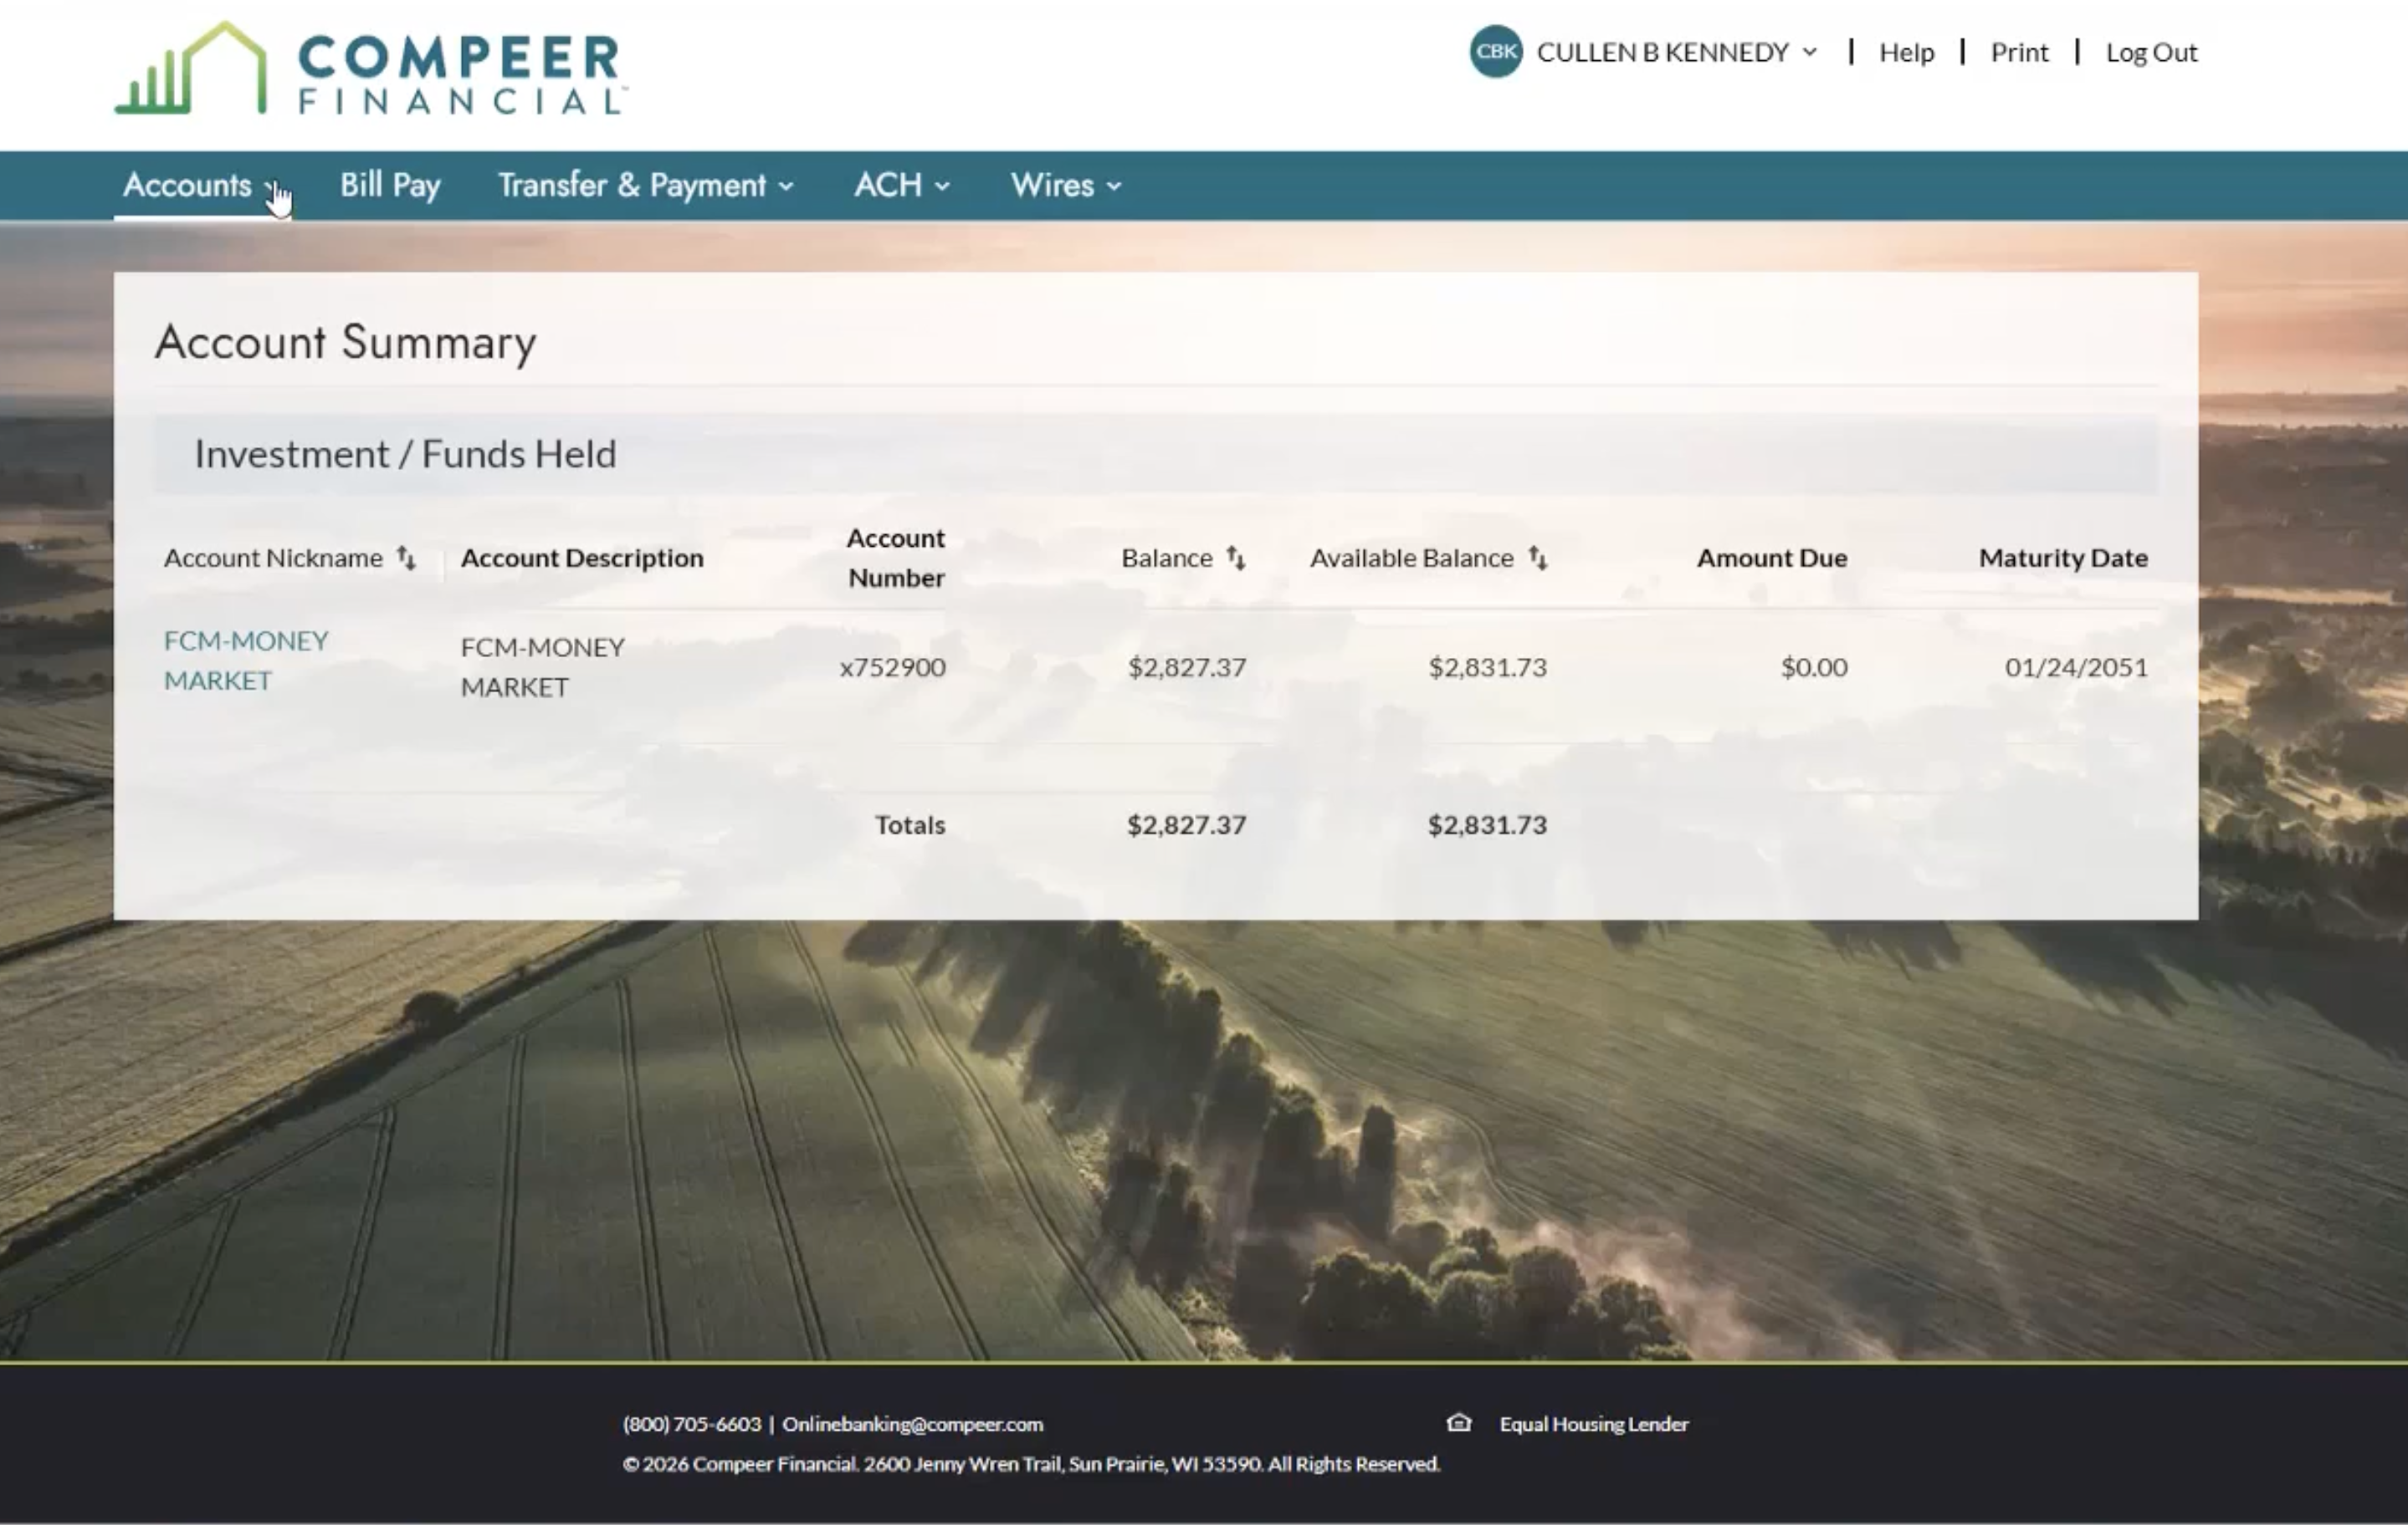The image size is (2408, 1525).
Task: Open the Transfer & Payment dropdown menu
Action: [x=645, y=186]
